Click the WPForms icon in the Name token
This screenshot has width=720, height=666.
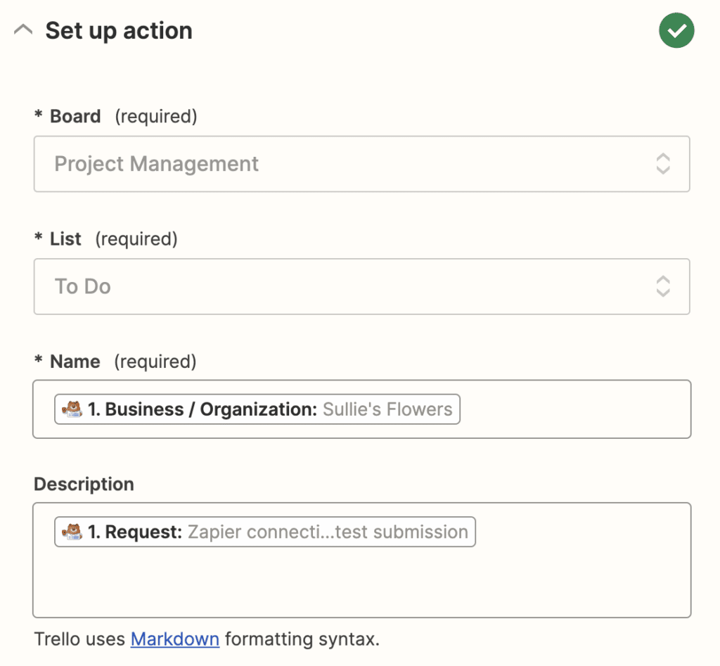click(70, 409)
